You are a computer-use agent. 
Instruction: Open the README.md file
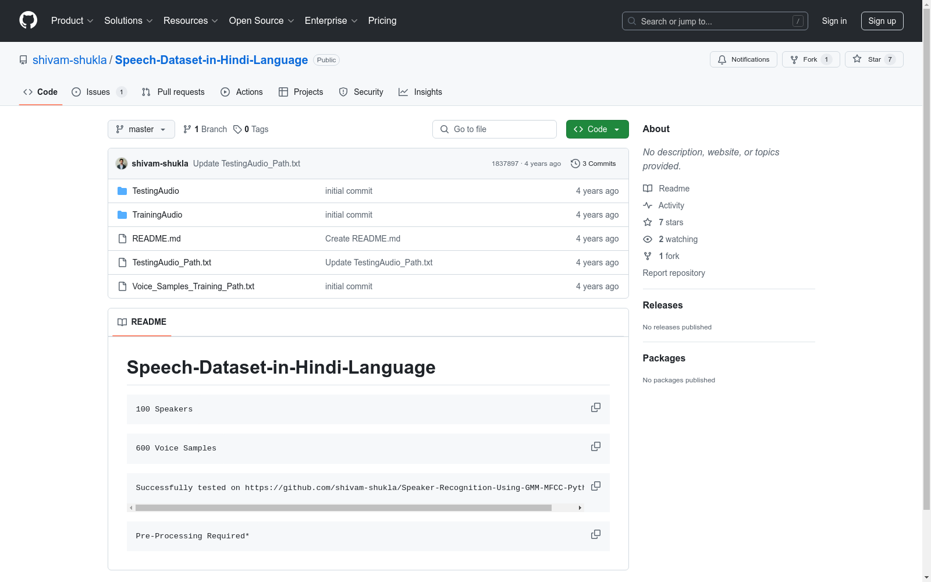[157, 239]
